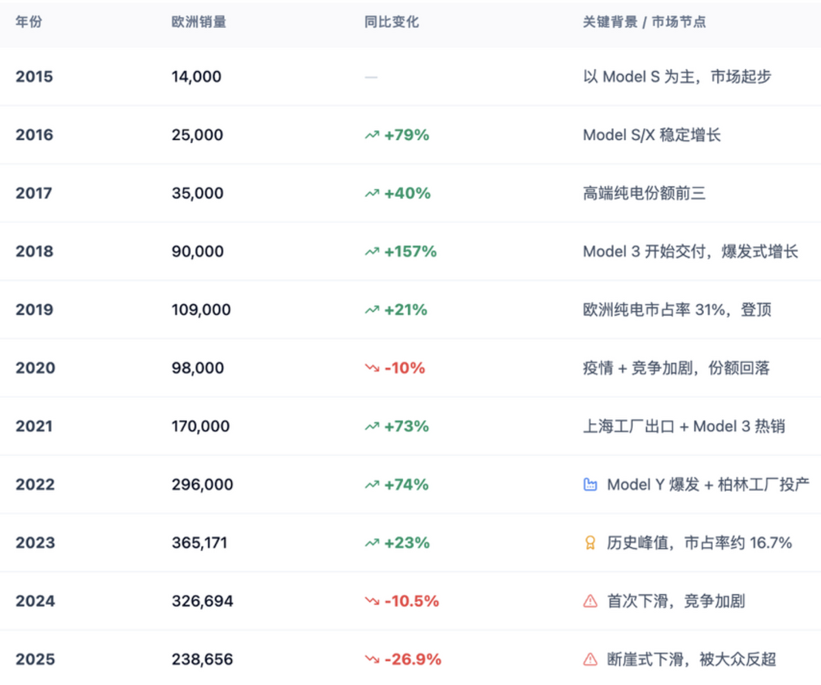This screenshot has height=685, width=821.
Task: Click the warning triangle beside 断崖式下滑
Action: pyautogui.click(x=590, y=660)
